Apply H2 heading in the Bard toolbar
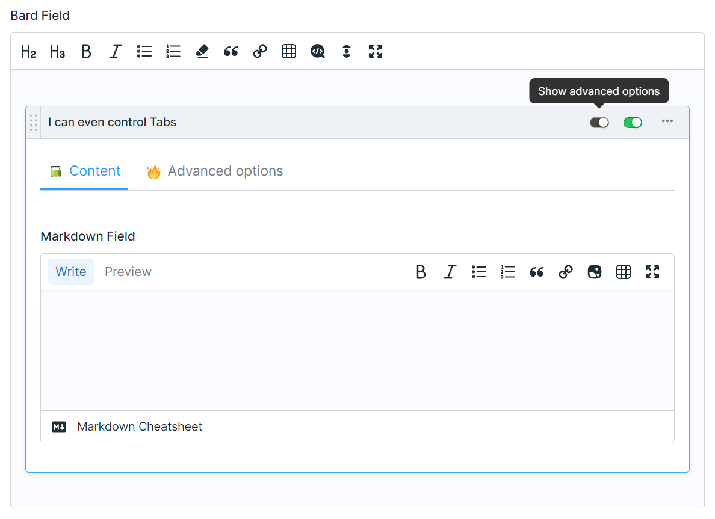Screen dimensions: 715x519 pos(28,51)
